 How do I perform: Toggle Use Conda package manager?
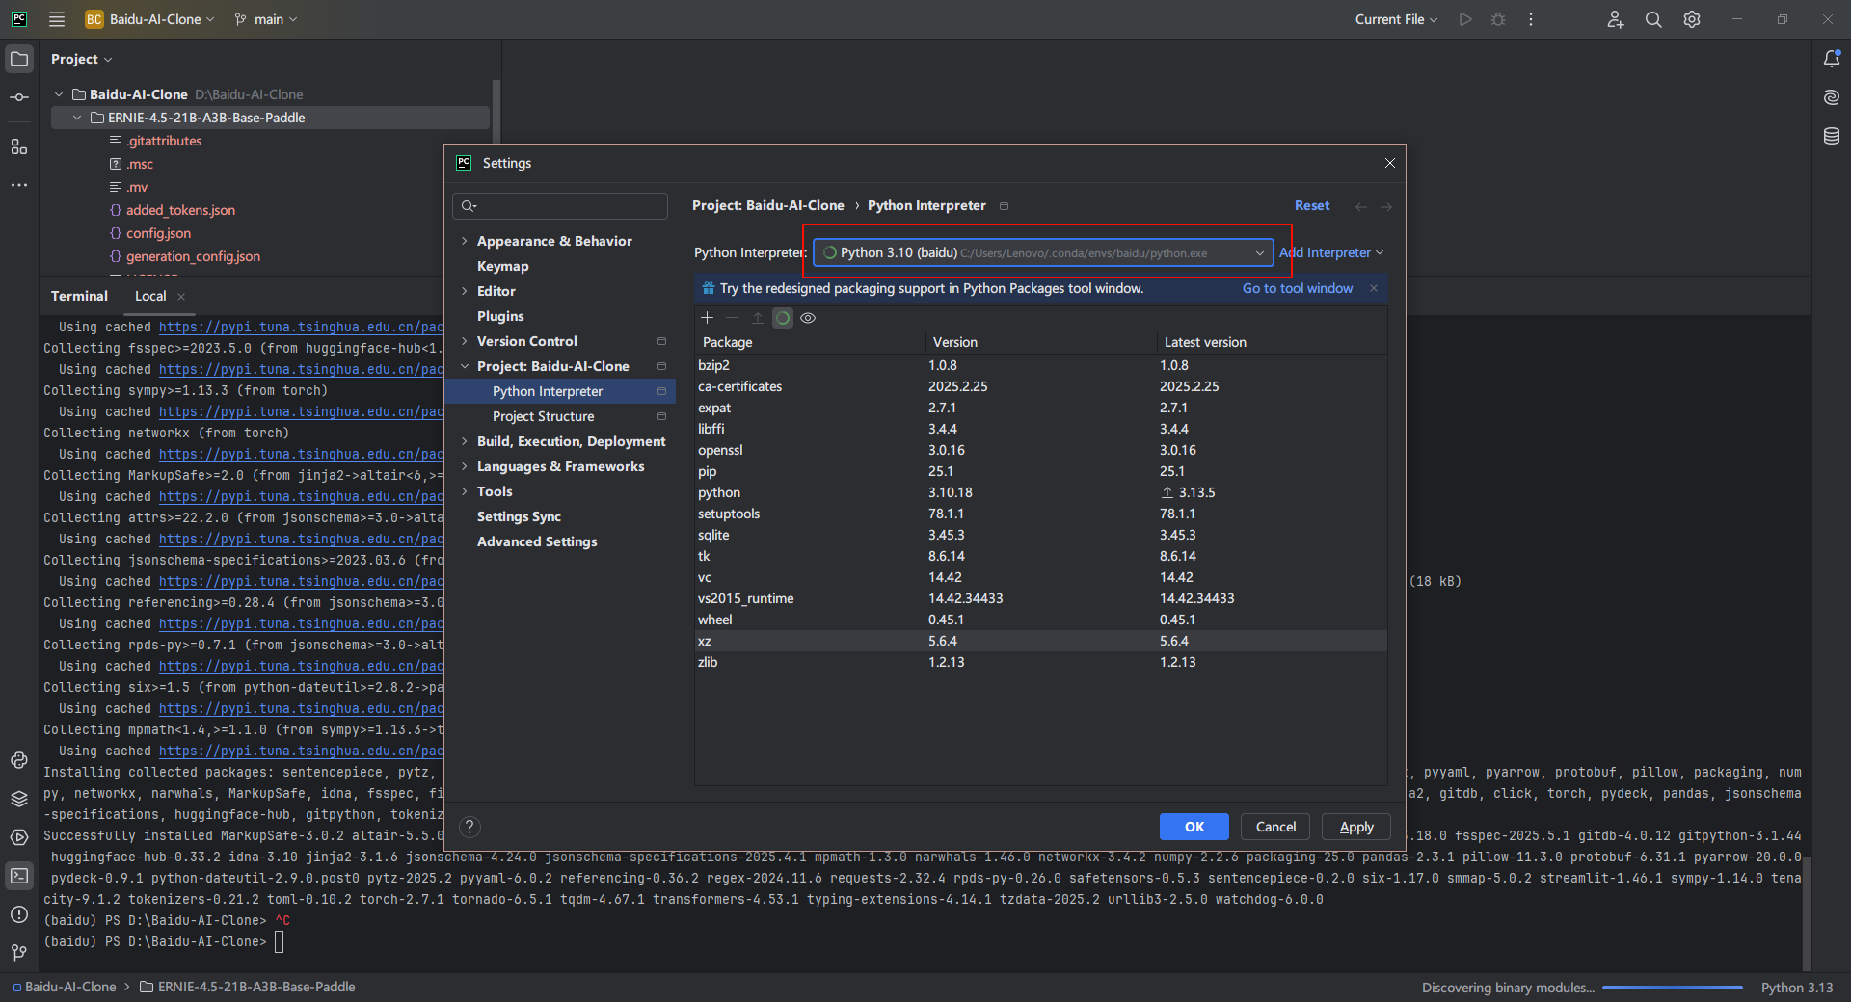point(783,318)
